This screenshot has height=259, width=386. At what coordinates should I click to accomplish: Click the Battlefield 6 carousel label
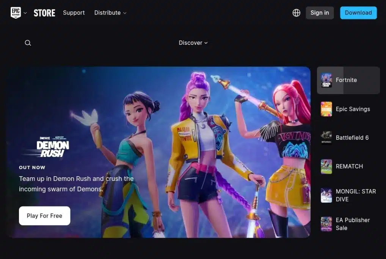pos(352,138)
